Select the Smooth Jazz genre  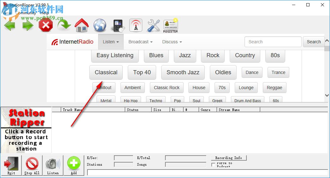183,72
